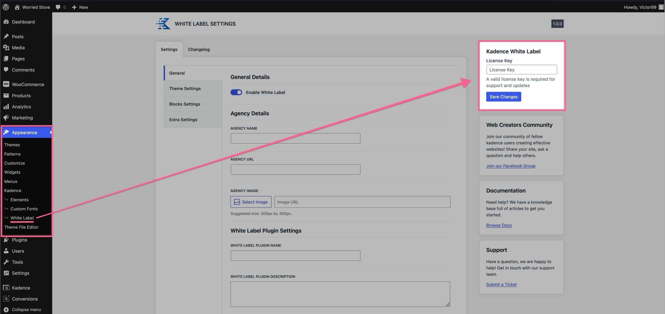This screenshot has height=314, width=665.
Task: Click the user avatar next to Howdy, Victor99
Action: coord(661,7)
